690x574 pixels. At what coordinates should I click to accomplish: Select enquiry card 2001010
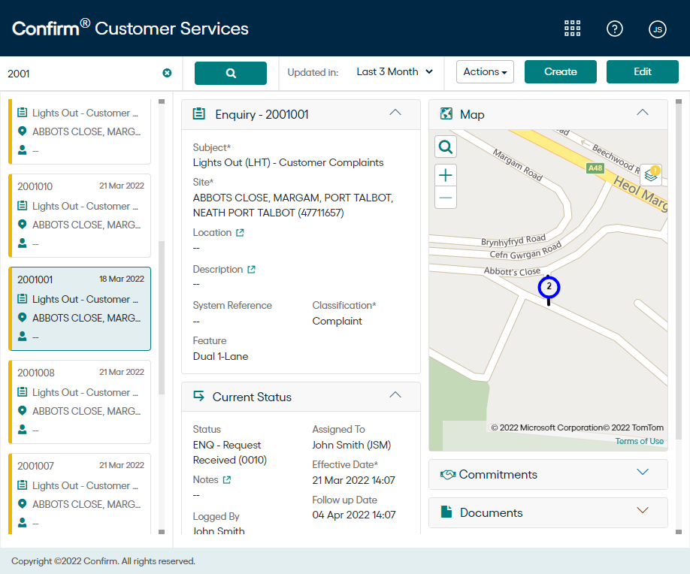pos(80,216)
